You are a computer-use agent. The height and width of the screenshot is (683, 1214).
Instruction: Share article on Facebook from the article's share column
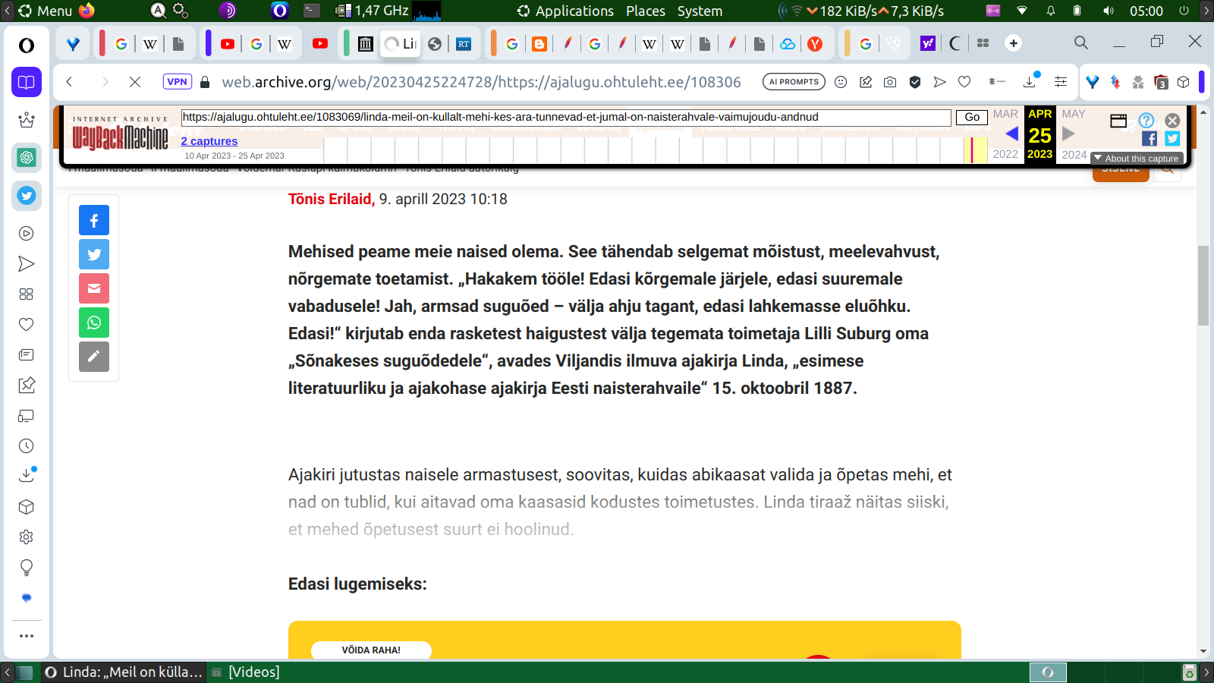click(x=94, y=220)
